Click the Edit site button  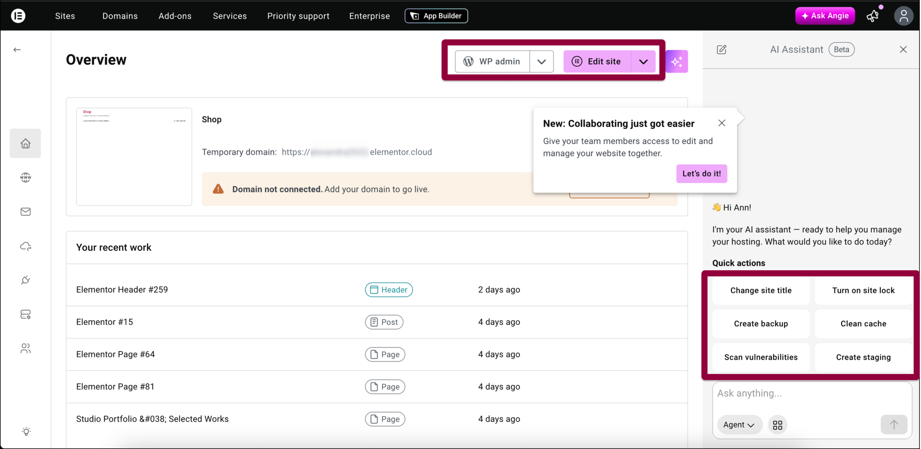point(597,62)
